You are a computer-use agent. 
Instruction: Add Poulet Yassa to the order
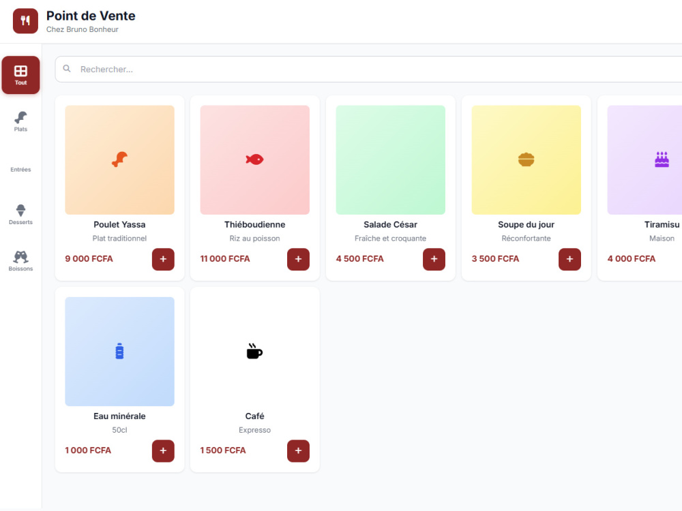pos(163,259)
